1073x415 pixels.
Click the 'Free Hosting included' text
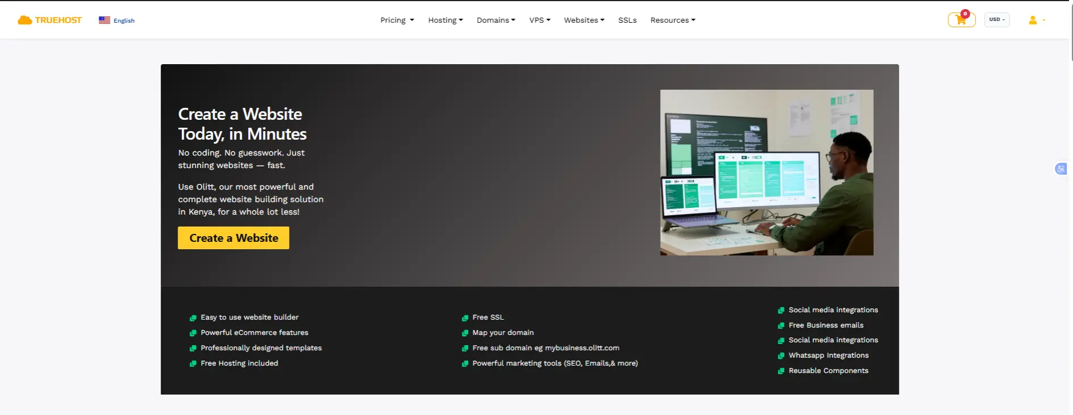(239, 363)
